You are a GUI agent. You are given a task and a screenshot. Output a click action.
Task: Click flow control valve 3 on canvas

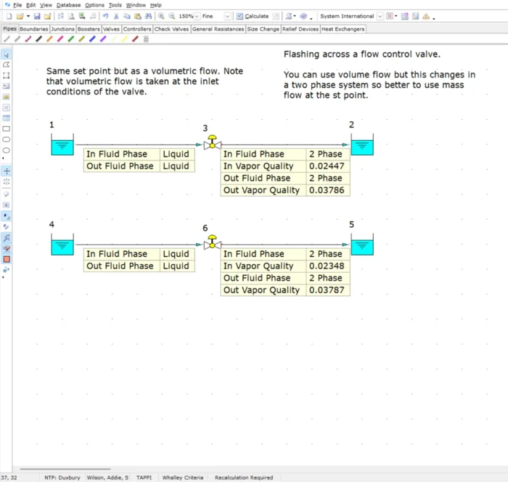point(212,142)
